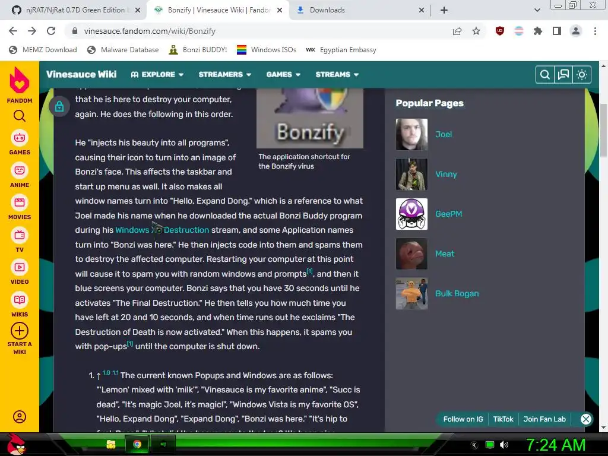Open the user profile icon in sidebar

pos(20,417)
